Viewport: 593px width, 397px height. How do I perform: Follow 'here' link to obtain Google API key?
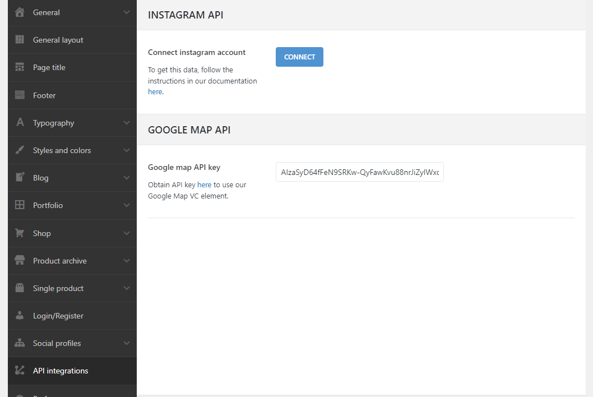204,184
